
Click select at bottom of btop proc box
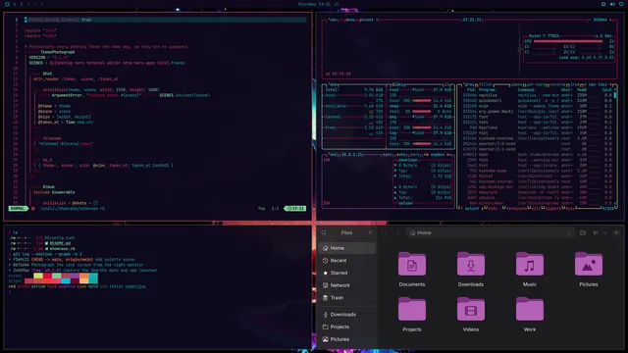tap(471, 208)
